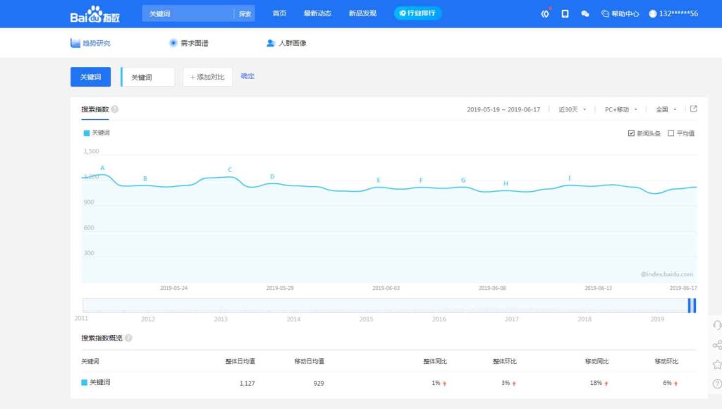This screenshot has width=722, height=409.
Task: Click the 确定 link
Action: point(247,76)
